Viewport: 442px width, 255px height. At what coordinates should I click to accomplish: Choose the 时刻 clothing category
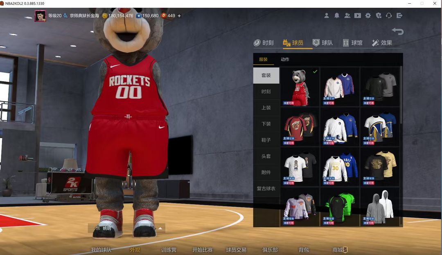pyautogui.click(x=266, y=92)
